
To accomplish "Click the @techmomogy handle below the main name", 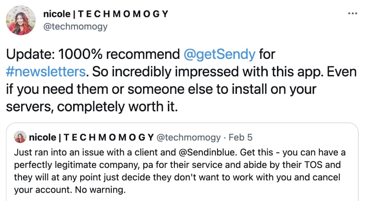I will click(75, 27).
